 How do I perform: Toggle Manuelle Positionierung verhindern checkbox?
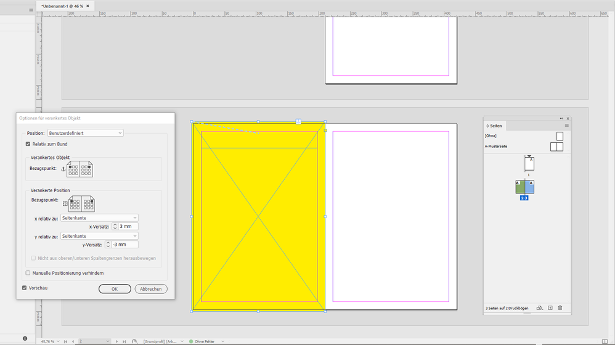(28, 273)
